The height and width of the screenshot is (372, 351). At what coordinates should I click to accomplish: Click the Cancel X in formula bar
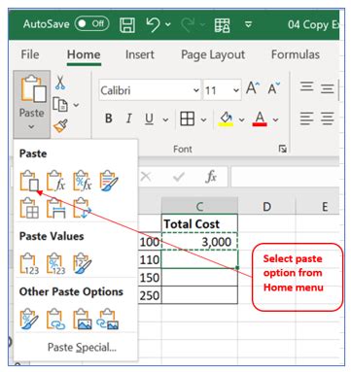(x=146, y=177)
